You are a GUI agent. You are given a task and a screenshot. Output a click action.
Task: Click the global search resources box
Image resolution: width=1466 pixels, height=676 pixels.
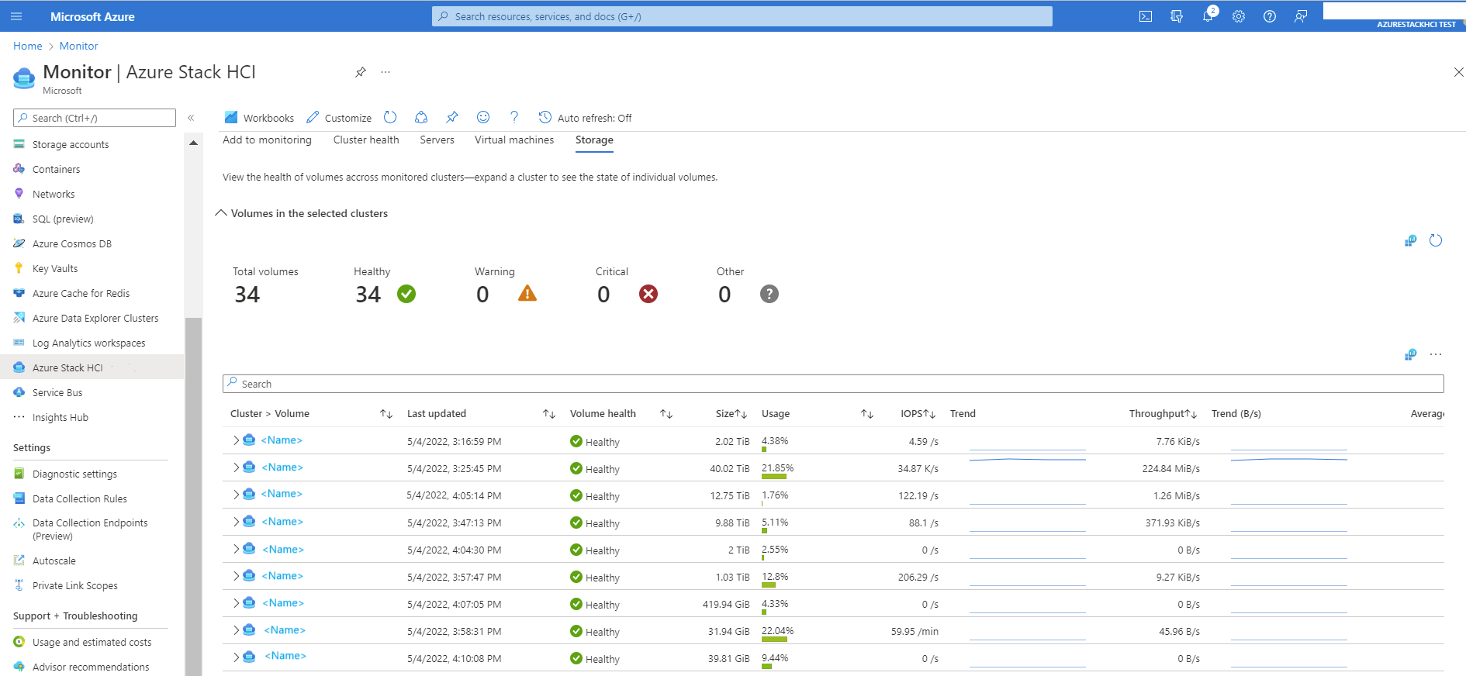pos(742,16)
